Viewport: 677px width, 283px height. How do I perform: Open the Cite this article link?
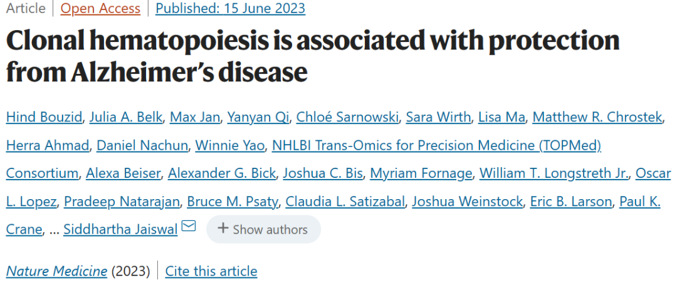click(211, 271)
